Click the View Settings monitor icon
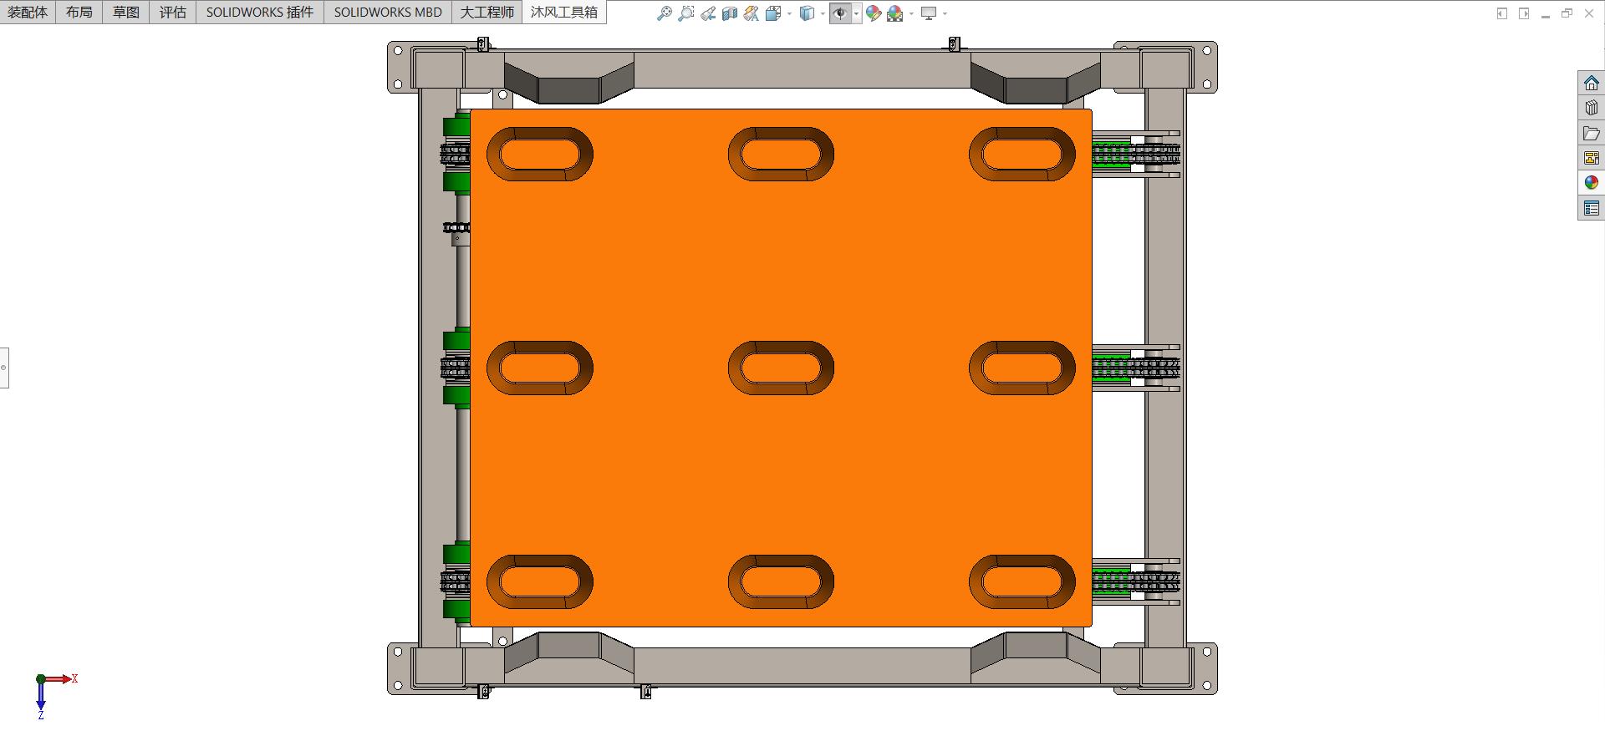 pyautogui.click(x=929, y=13)
